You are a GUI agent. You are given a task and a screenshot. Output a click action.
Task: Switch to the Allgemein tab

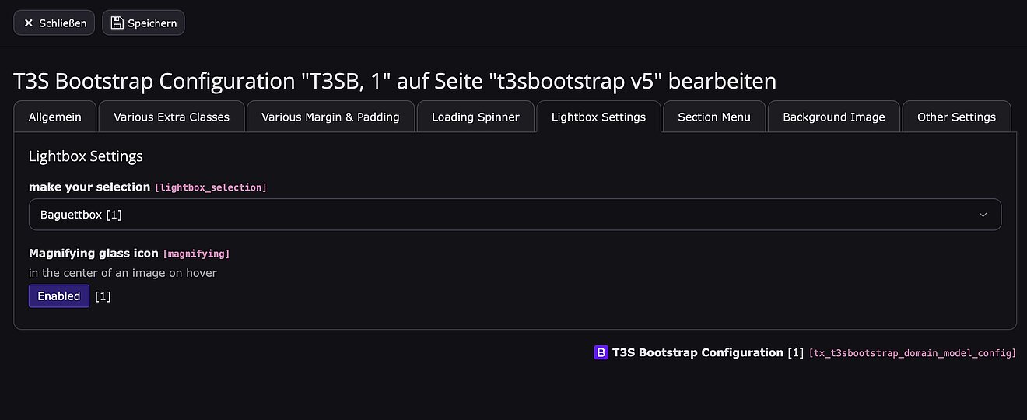pos(54,117)
